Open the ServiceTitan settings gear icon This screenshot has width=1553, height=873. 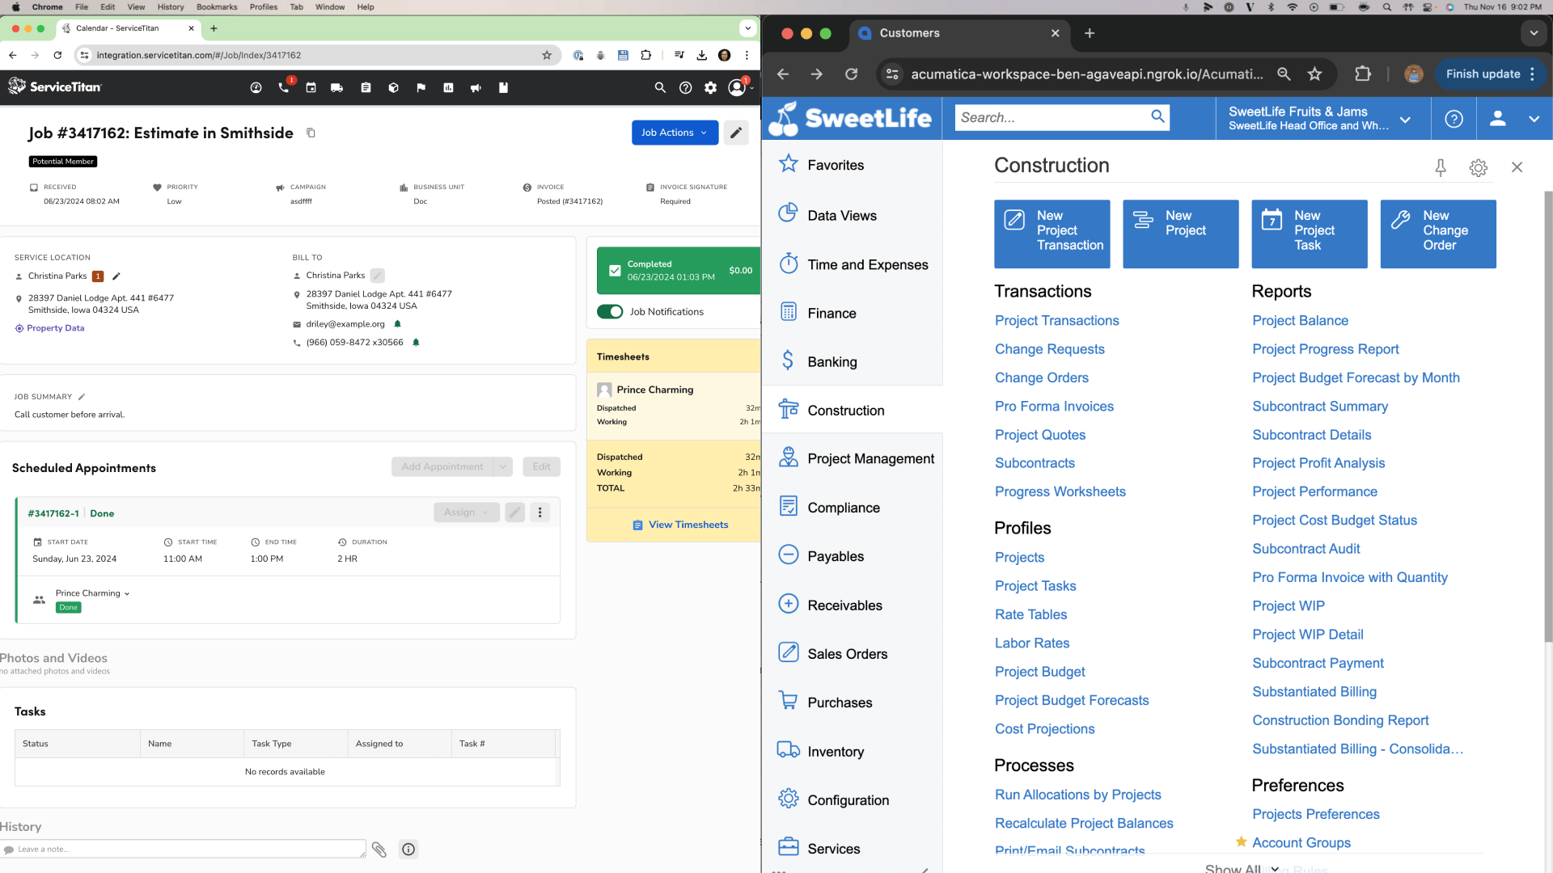click(x=710, y=87)
